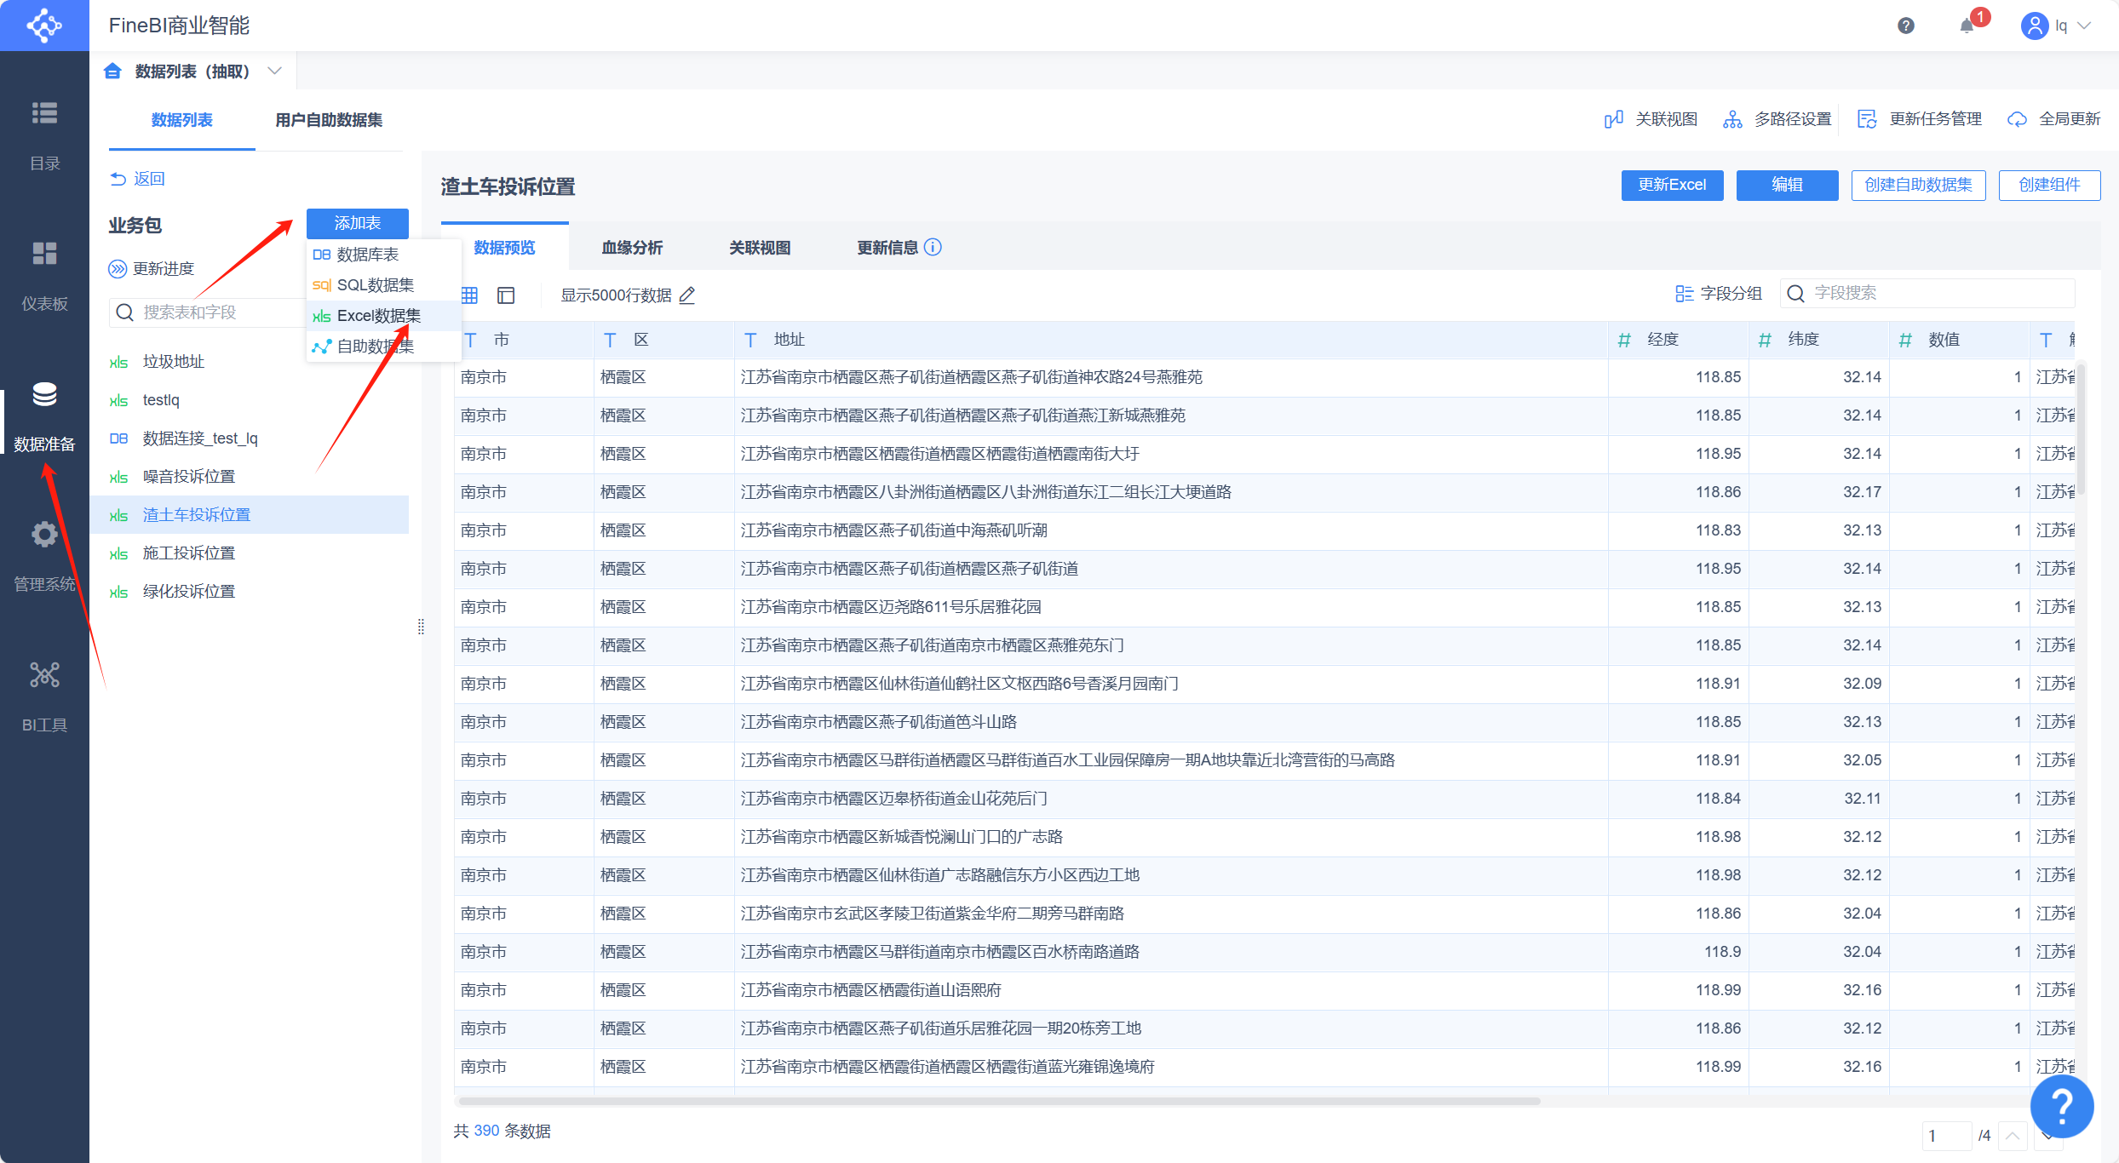Click the help question mark icon in header
2119x1163 pixels.
tap(1906, 26)
